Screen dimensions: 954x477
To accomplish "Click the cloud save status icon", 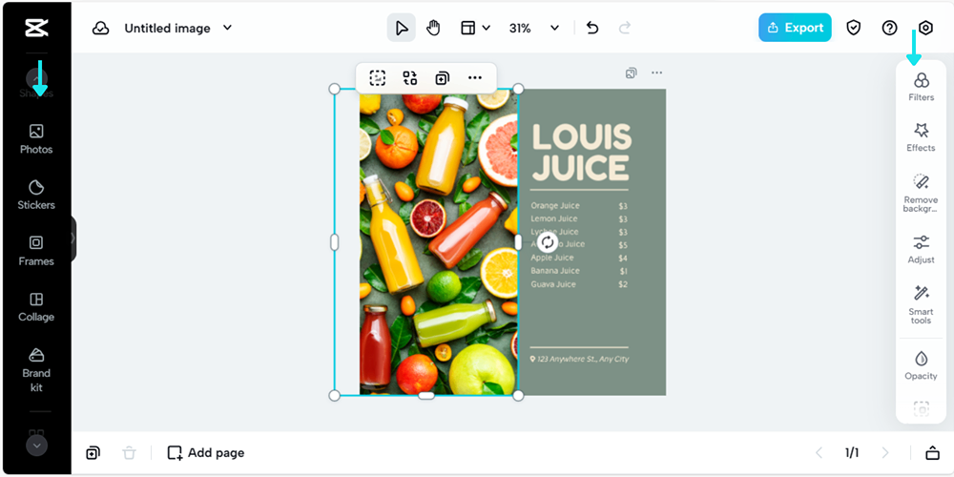I will pos(100,28).
